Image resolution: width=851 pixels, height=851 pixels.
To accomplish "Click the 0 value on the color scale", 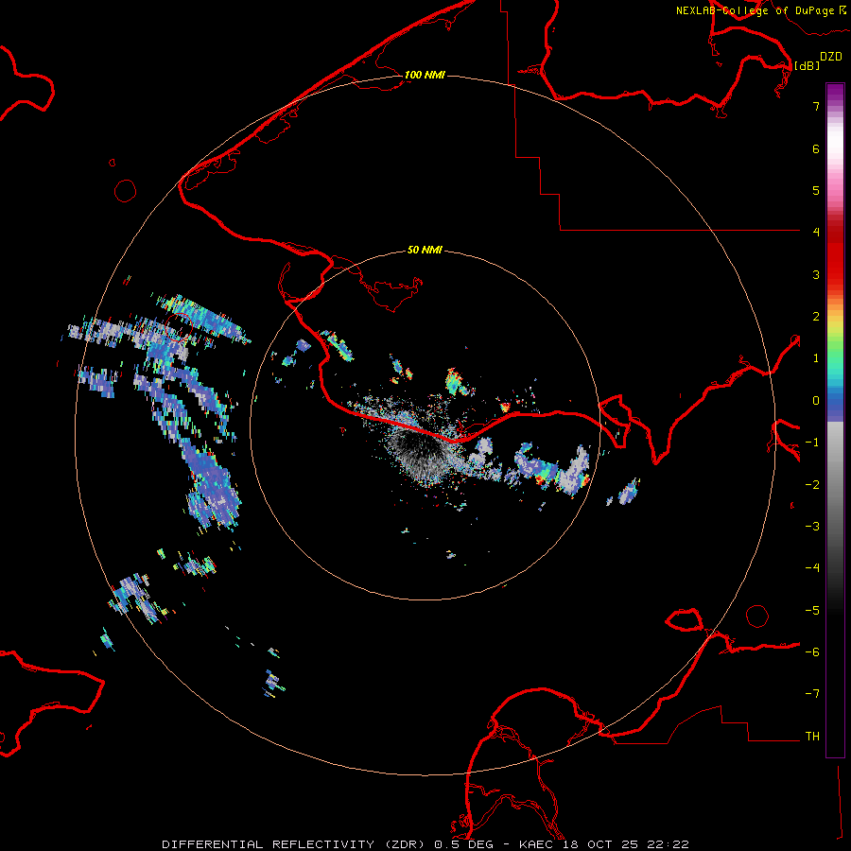I will pyautogui.click(x=816, y=401).
